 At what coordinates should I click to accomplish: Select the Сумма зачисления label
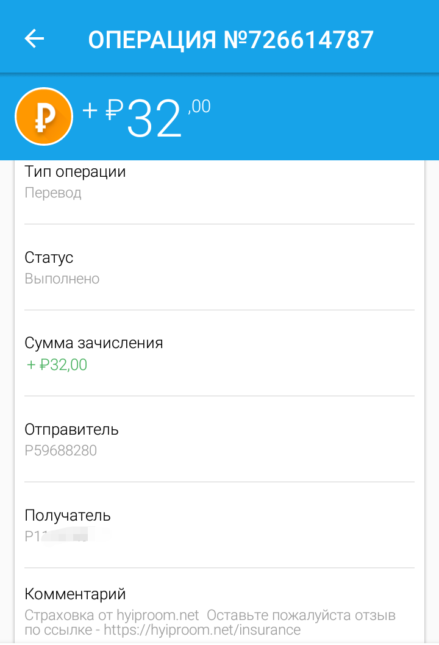[94, 343]
